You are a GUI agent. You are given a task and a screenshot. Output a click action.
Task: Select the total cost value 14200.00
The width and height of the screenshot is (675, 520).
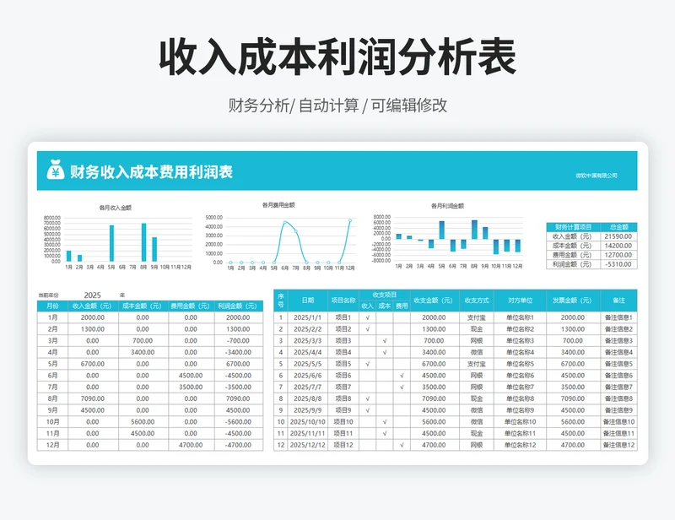pyautogui.click(x=618, y=246)
